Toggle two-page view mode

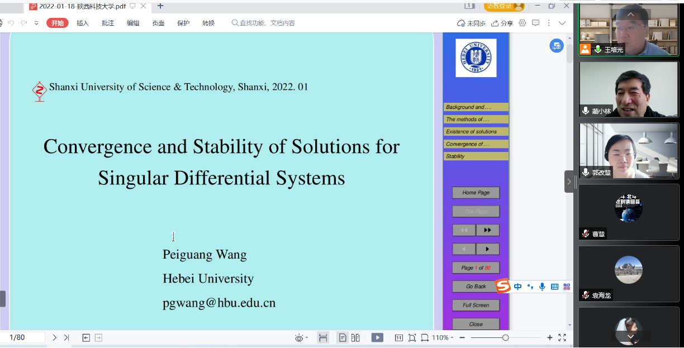(355, 337)
